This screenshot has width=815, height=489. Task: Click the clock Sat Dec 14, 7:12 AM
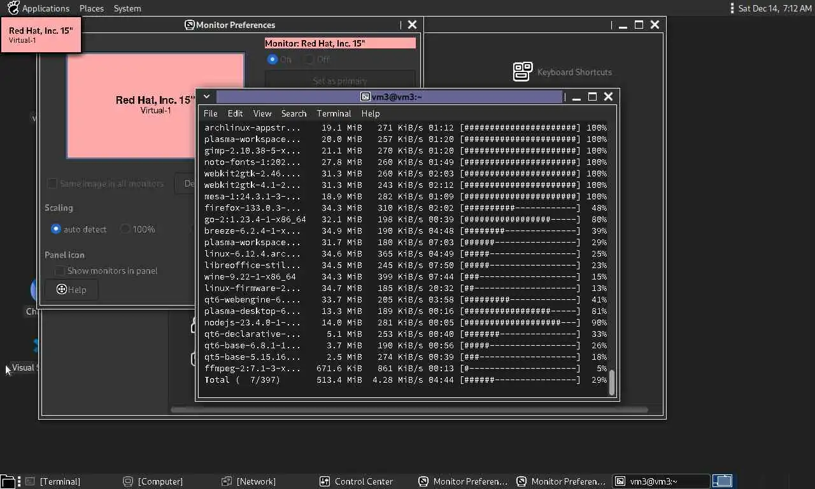pyautogui.click(x=775, y=8)
